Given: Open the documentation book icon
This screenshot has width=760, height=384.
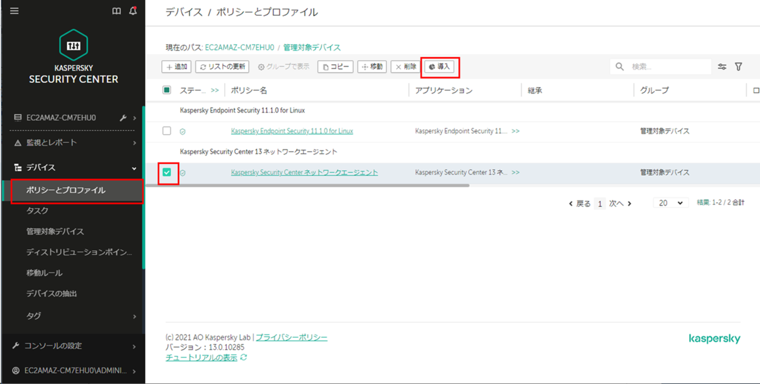Looking at the screenshot, I should (117, 11).
